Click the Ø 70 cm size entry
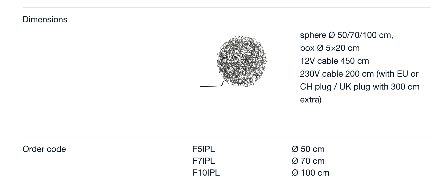The width and height of the screenshot is (440, 192). pyautogui.click(x=308, y=161)
